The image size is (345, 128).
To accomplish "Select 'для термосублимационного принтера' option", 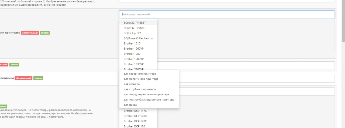I will tap(149, 100).
